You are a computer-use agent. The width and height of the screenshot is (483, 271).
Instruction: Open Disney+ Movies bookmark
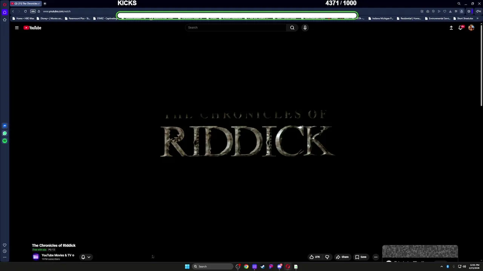tap(49, 18)
